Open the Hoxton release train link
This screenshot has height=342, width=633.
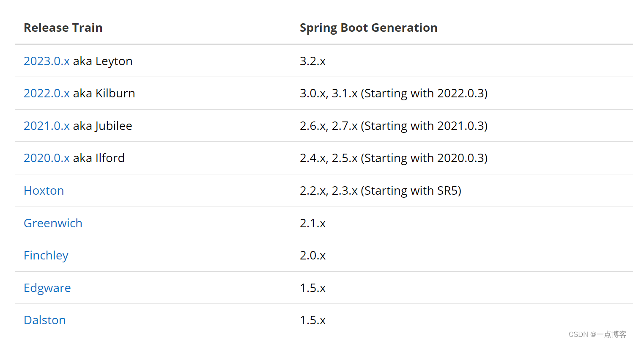click(44, 190)
